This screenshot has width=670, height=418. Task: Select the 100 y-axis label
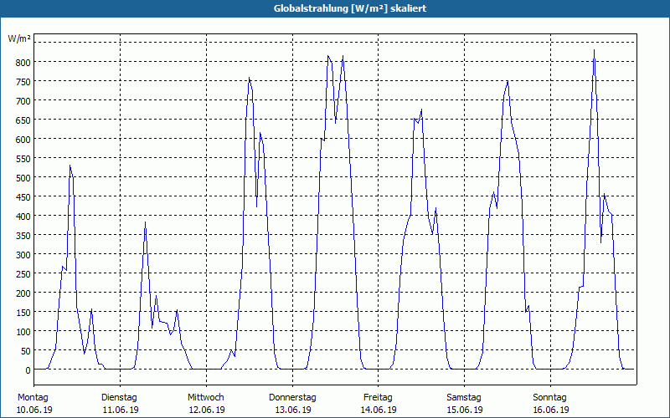click(23, 332)
